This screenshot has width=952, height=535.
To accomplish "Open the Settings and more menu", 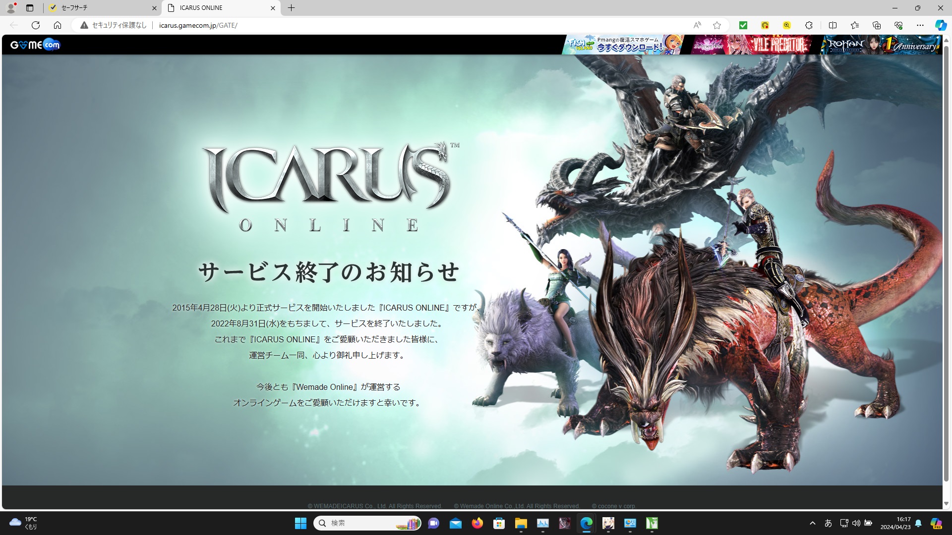I will pyautogui.click(x=921, y=25).
